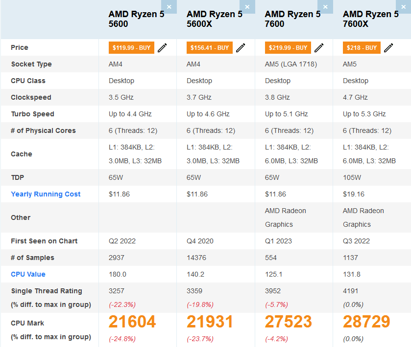Click the CPU Mark score 21931
The image size is (411, 347).
click(210, 322)
